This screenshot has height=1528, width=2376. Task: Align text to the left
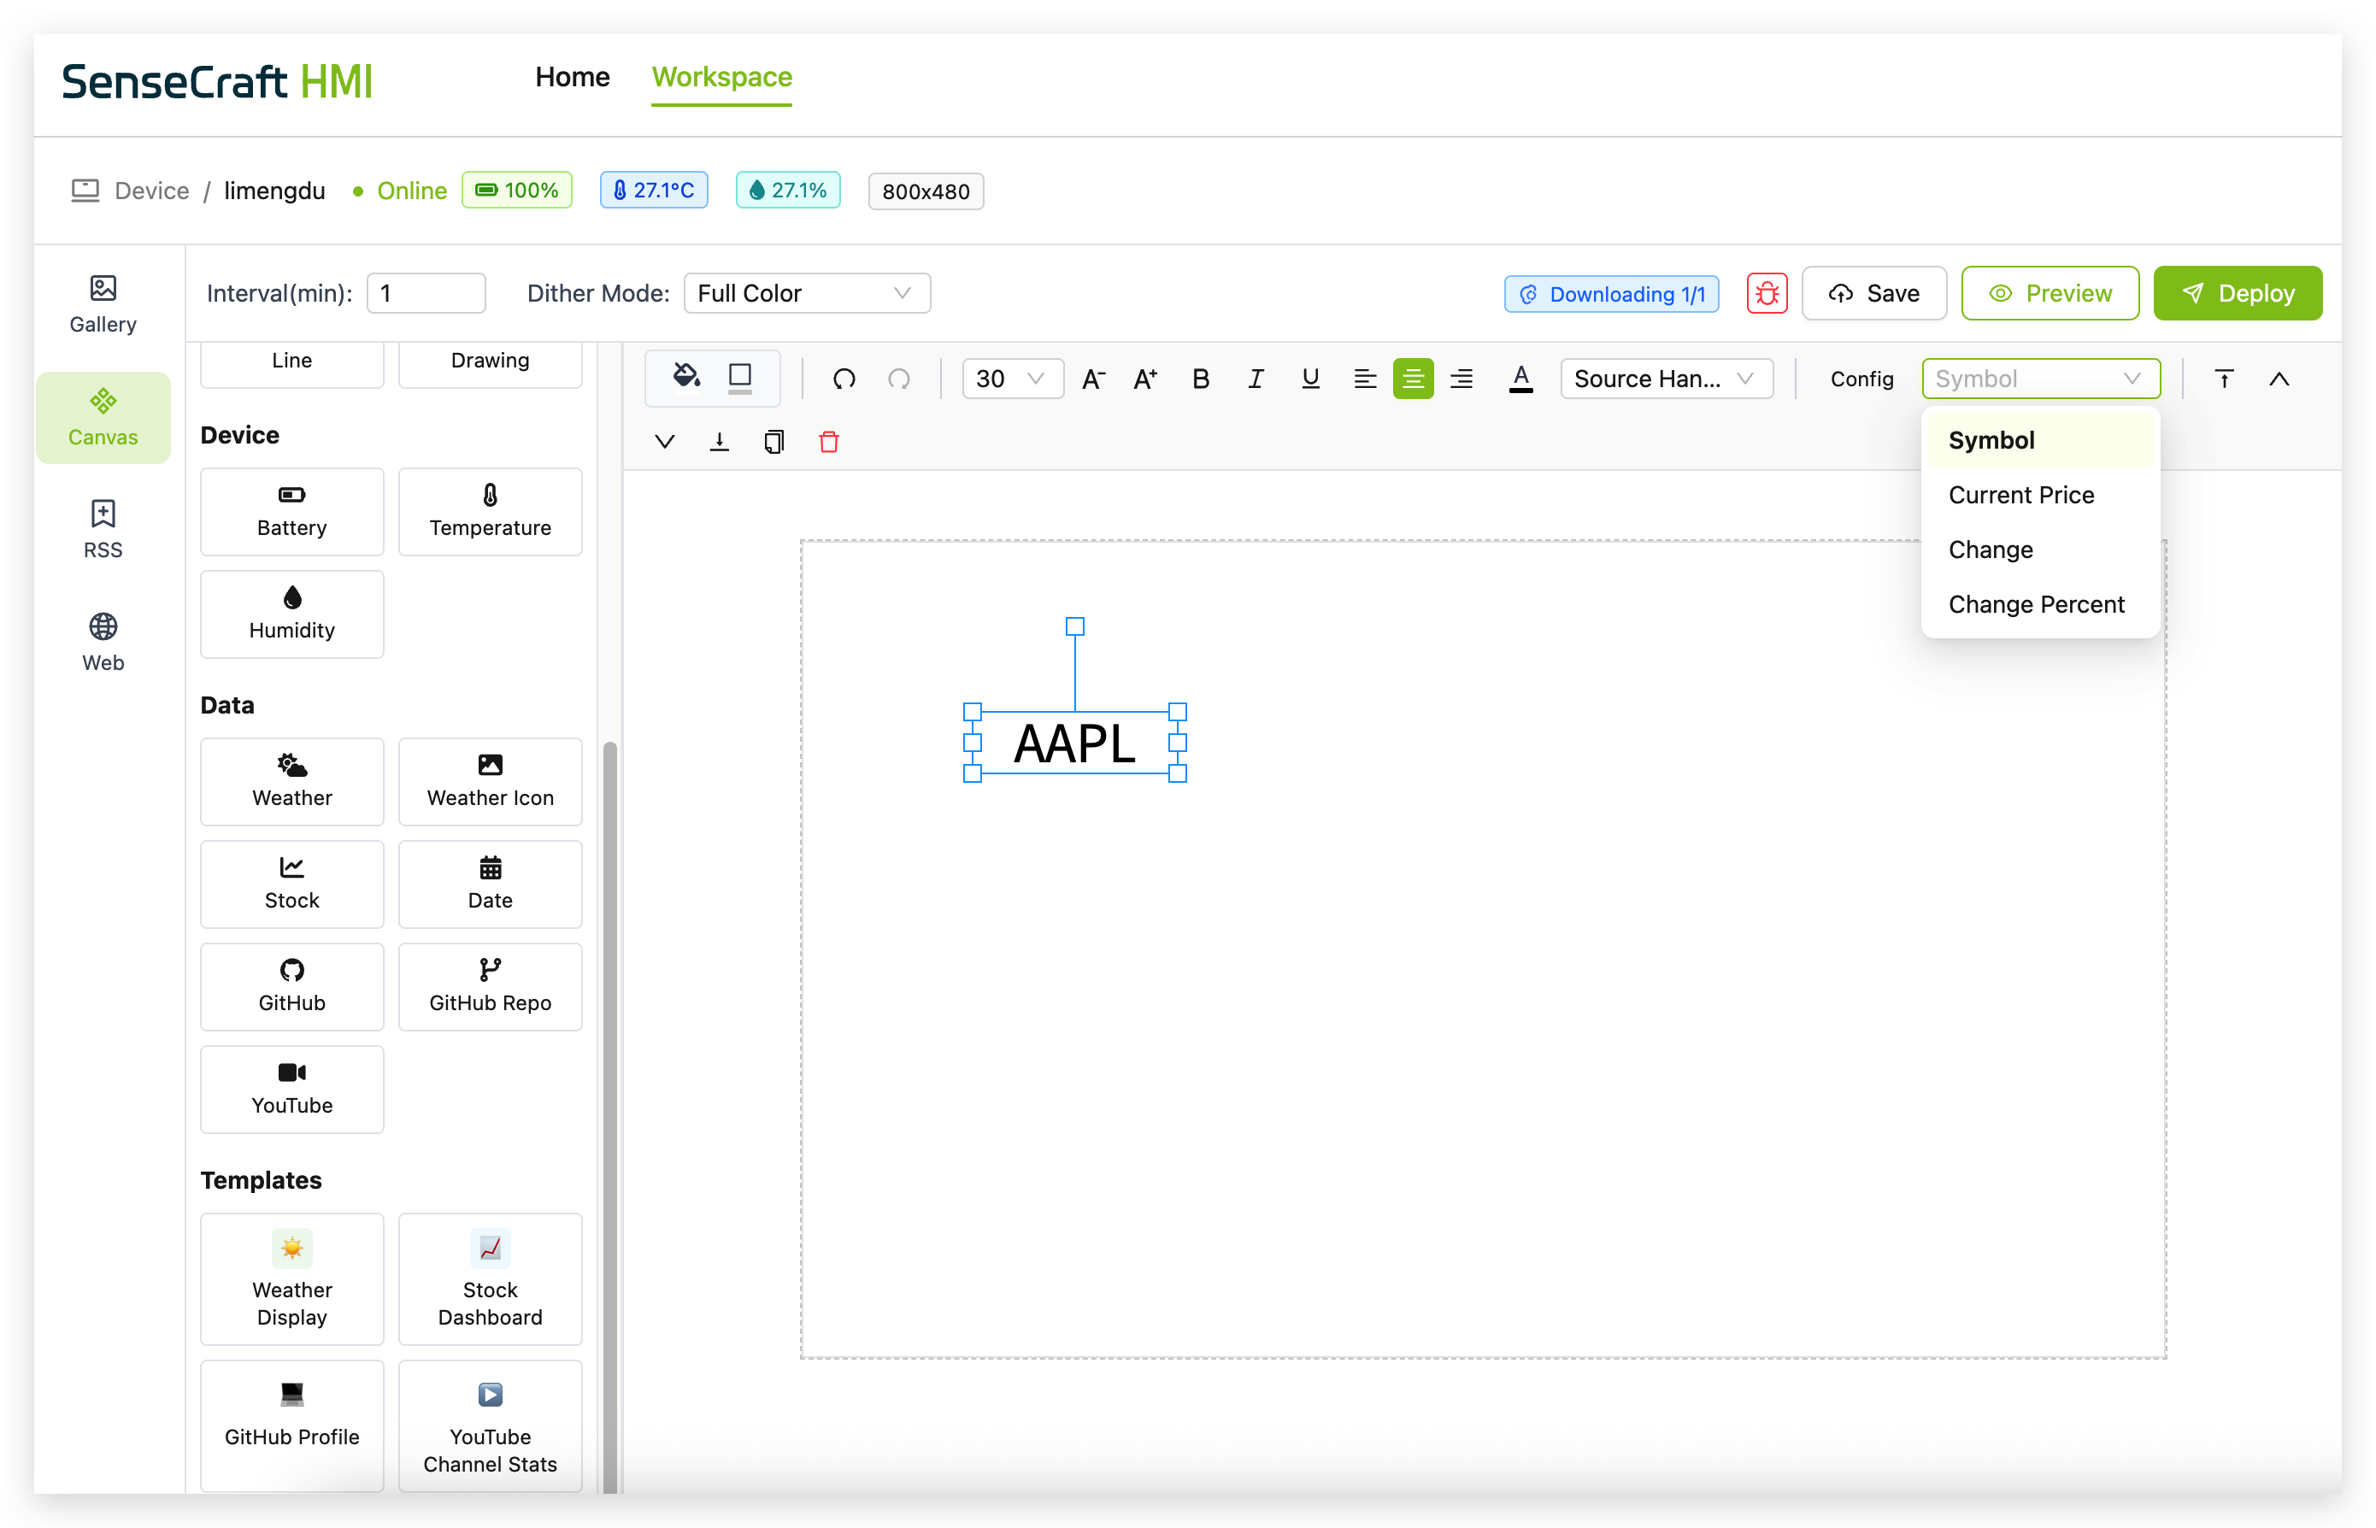1365,378
